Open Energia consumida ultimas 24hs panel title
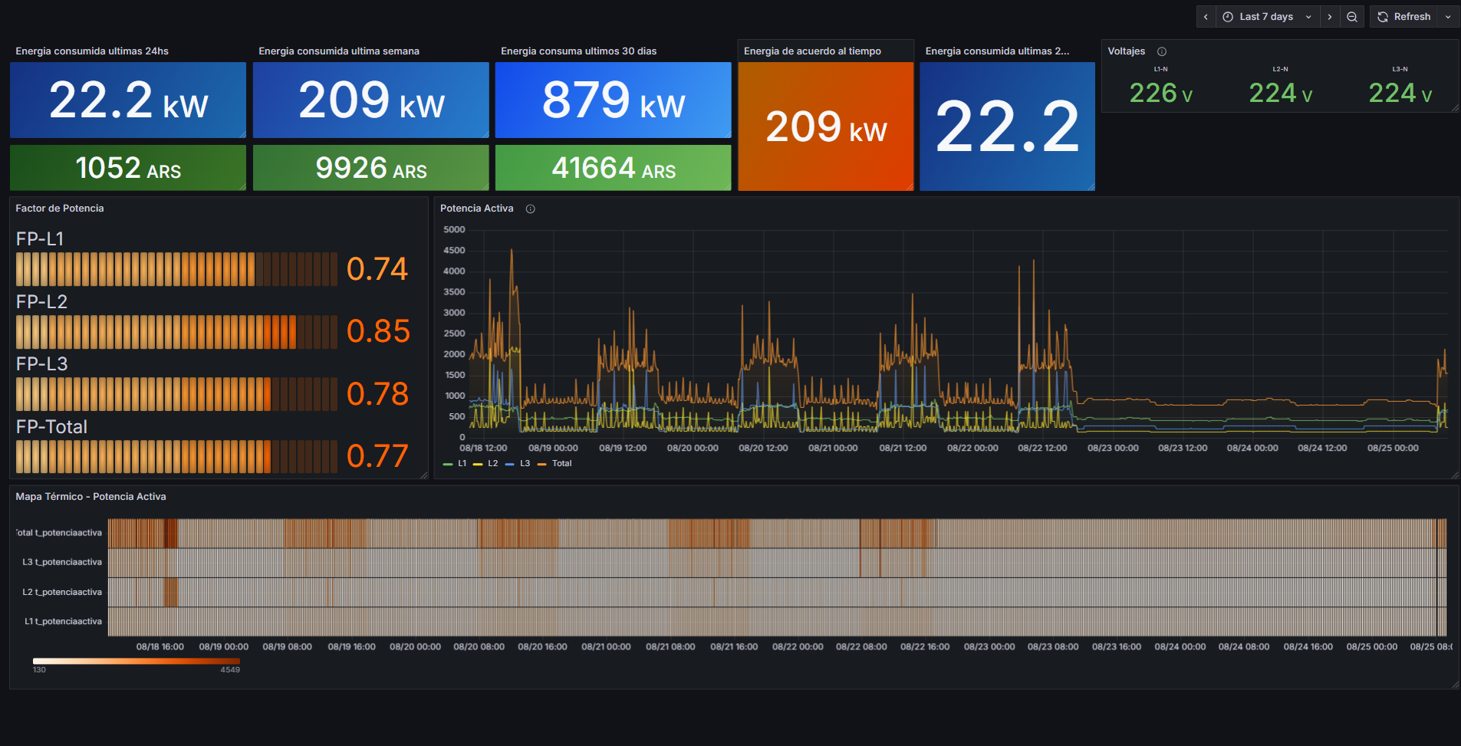This screenshot has width=1461, height=746. pos(92,51)
